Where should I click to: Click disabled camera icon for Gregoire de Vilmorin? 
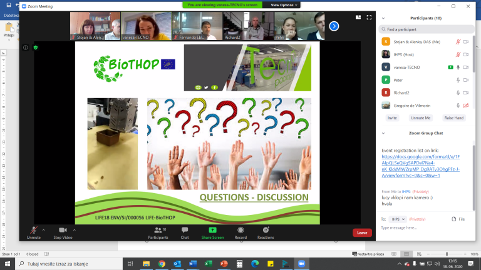466,106
